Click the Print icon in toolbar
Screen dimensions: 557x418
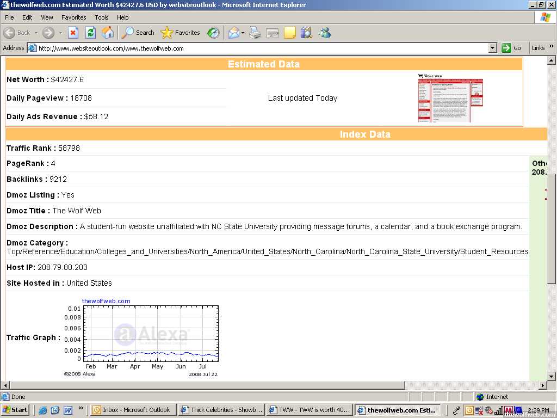click(255, 33)
